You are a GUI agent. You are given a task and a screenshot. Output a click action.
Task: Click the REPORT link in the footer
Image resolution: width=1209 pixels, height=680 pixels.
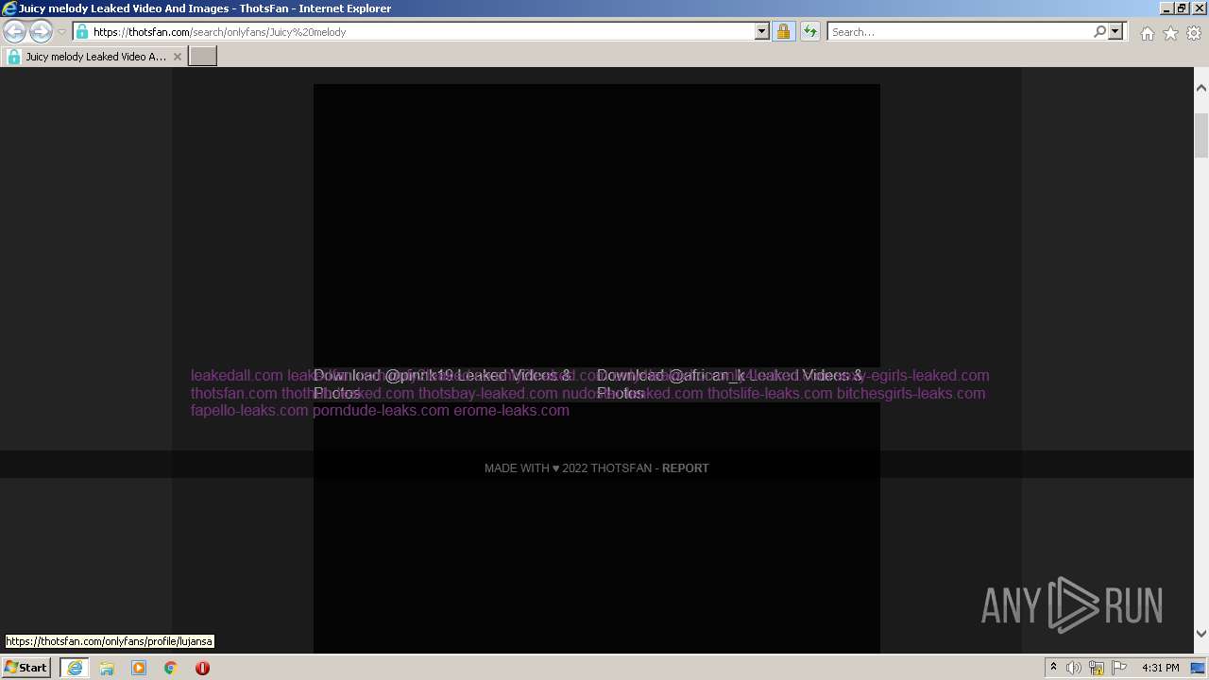click(x=685, y=468)
